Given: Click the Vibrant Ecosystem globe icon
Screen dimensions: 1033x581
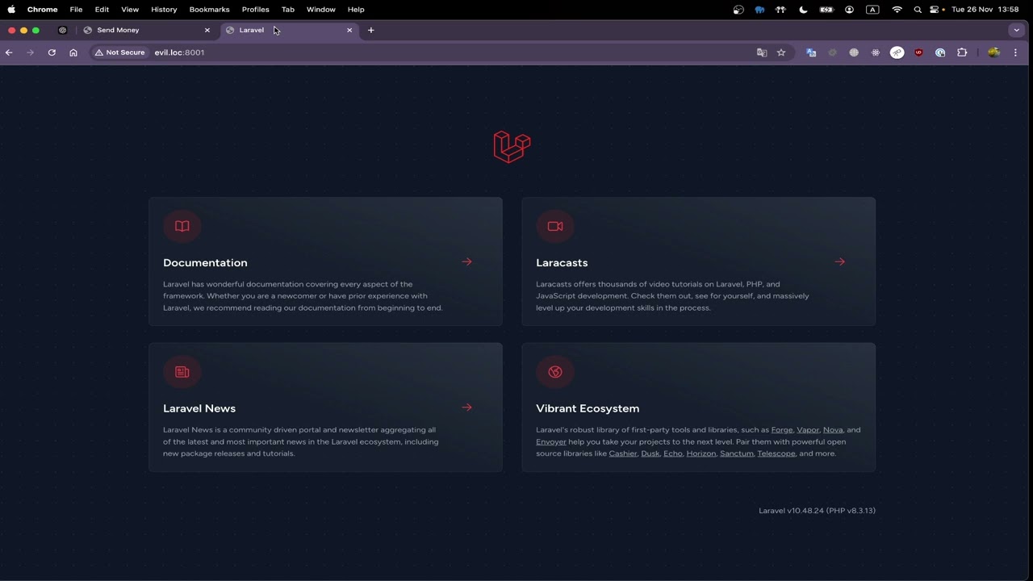Looking at the screenshot, I should point(555,372).
